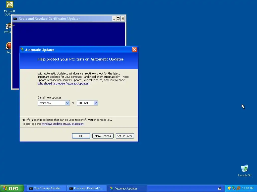The height and width of the screenshot is (192, 257).
Task: Click the security shield tray icon
Action: [229, 188]
